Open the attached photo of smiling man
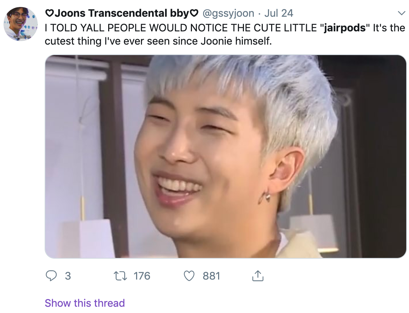 (x=225, y=156)
